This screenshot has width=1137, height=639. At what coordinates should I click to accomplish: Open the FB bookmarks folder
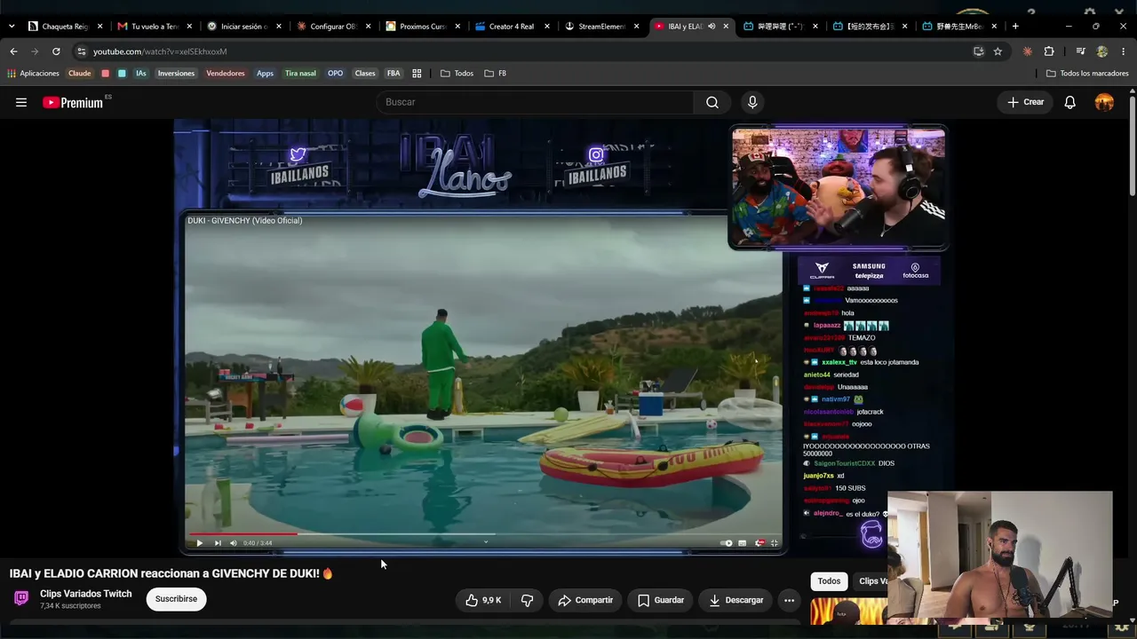496,73
